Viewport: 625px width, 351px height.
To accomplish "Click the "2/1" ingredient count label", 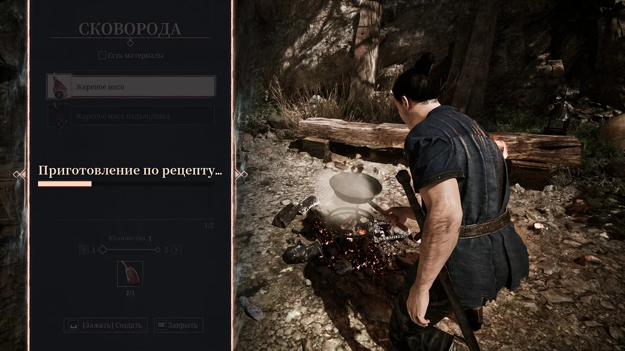I will coord(130,293).
